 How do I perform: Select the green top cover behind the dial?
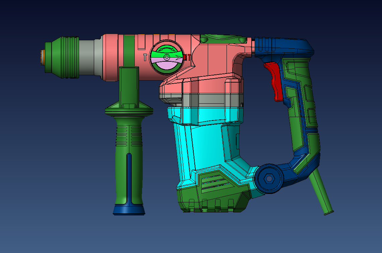click(224, 39)
